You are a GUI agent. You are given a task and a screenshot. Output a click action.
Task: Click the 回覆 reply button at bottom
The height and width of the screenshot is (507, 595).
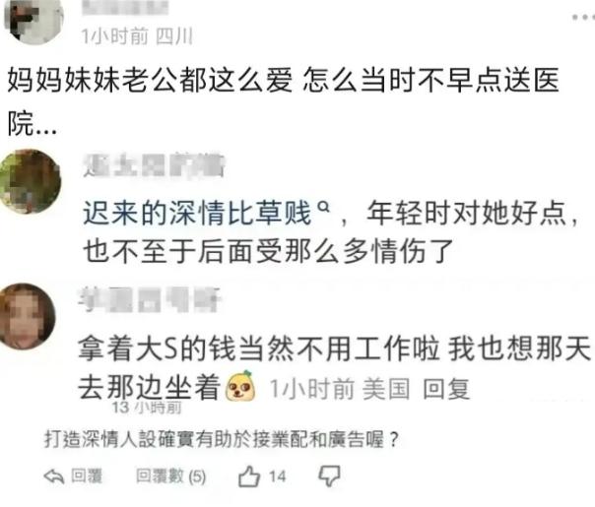(87, 475)
